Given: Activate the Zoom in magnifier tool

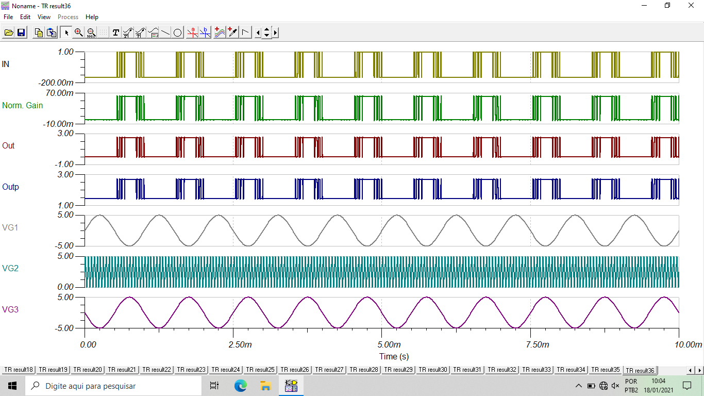Looking at the screenshot, I should pyautogui.click(x=78, y=32).
